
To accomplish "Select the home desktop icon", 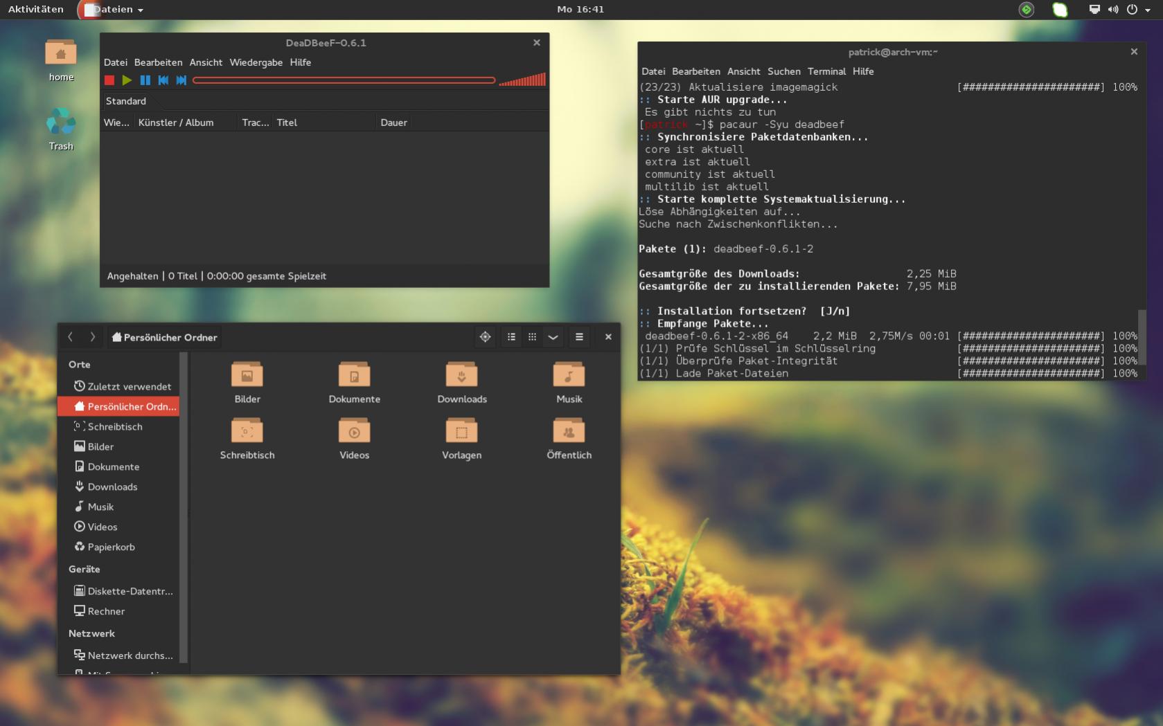I will pos(61,60).
